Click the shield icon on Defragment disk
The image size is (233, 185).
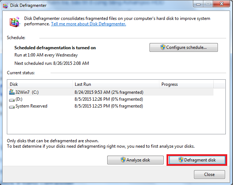pyautogui.click(x=181, y=160)
